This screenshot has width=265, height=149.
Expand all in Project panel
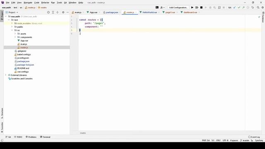(53, 12)
